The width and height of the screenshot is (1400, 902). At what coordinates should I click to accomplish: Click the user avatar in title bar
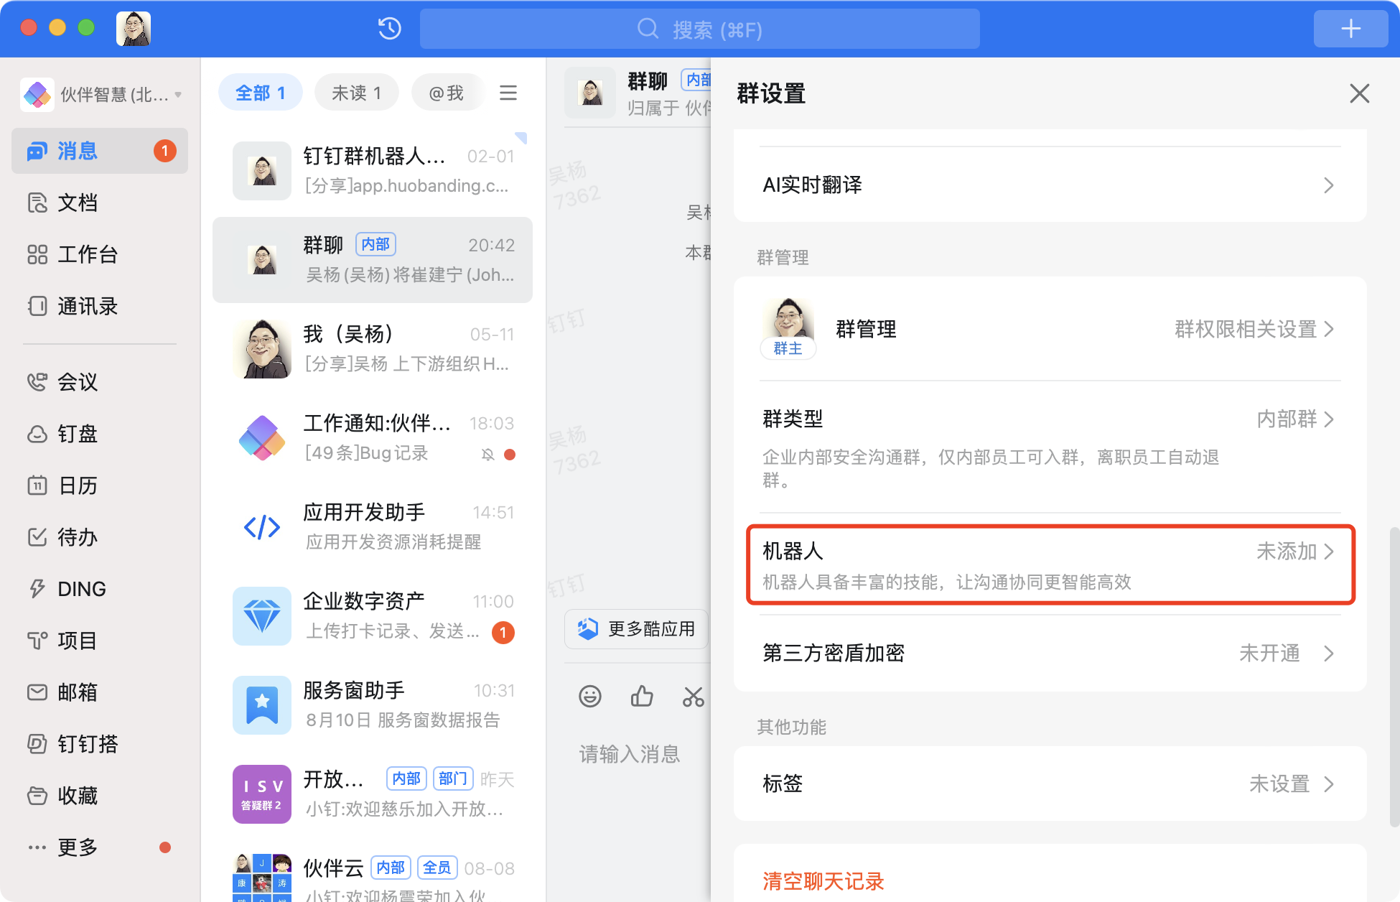pyautogui.click(x=134, y=29)
